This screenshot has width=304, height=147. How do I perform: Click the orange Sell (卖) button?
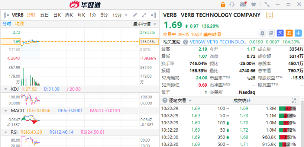[289, 33]
